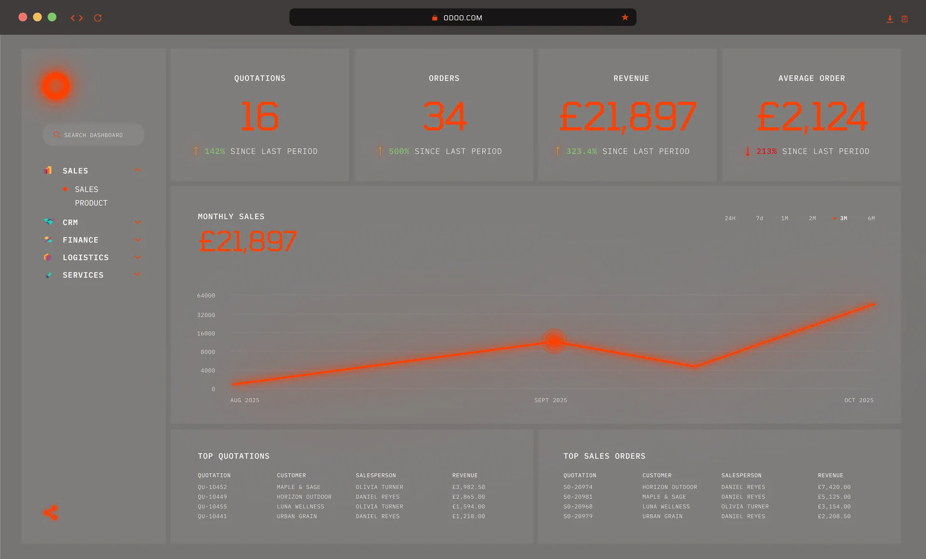Select the 6M time range

click(x=871, y=218)
